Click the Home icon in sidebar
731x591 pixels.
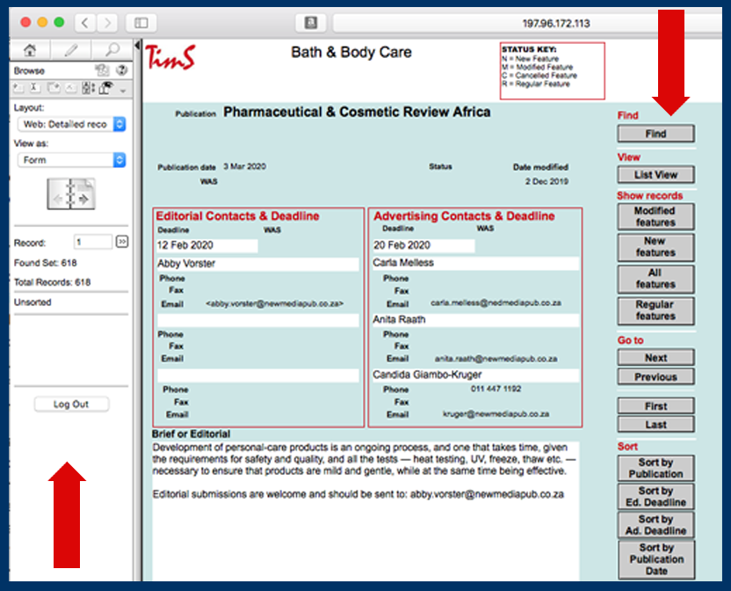30,50
